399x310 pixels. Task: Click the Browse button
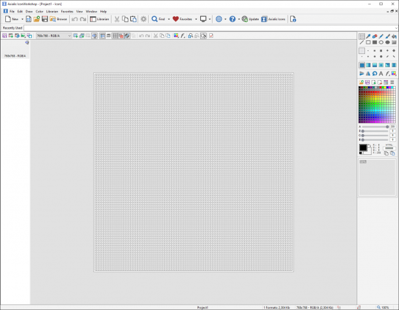tap(58, 19)
